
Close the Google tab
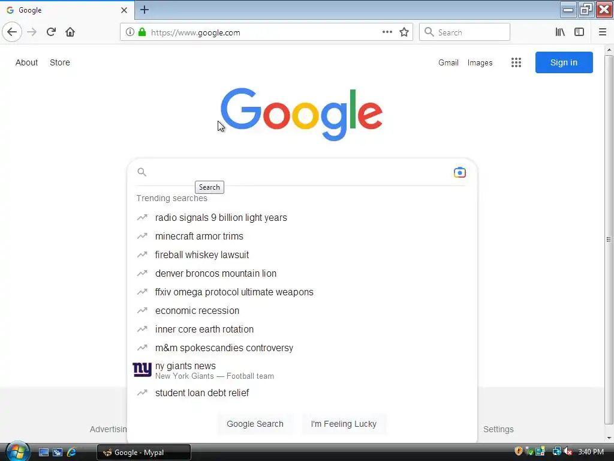(x=124, y=10)
